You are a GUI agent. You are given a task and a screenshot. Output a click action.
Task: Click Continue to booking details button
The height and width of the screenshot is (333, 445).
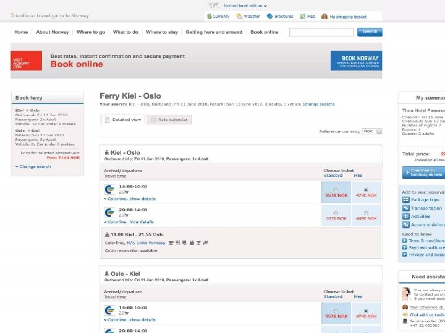tap(424, 172)
